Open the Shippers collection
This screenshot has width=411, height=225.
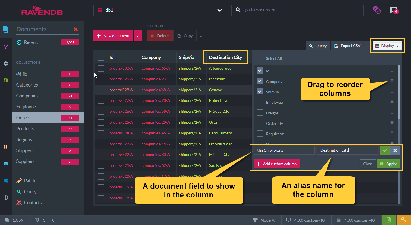(x=48, y=150)
